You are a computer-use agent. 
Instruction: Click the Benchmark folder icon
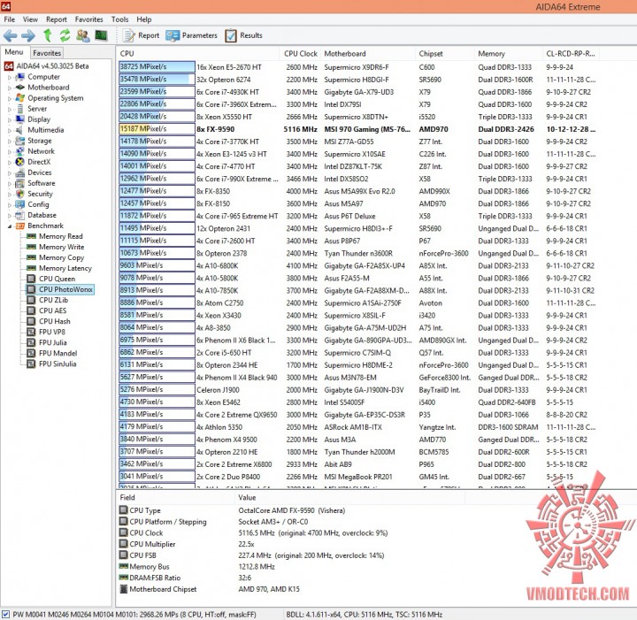[x=19, y=226]
